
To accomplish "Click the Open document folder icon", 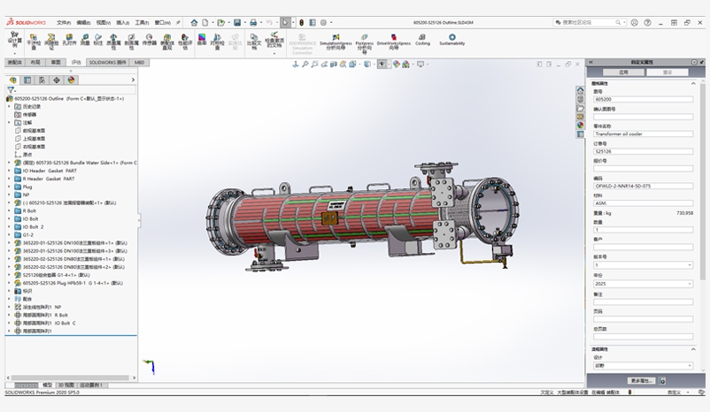I will [x=221, y=22].
